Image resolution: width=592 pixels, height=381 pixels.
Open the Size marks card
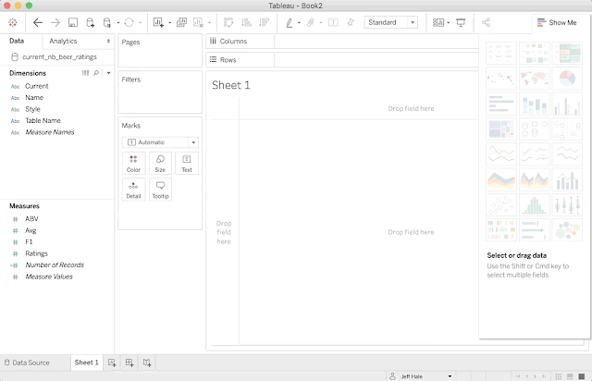[x=160, y=163]
